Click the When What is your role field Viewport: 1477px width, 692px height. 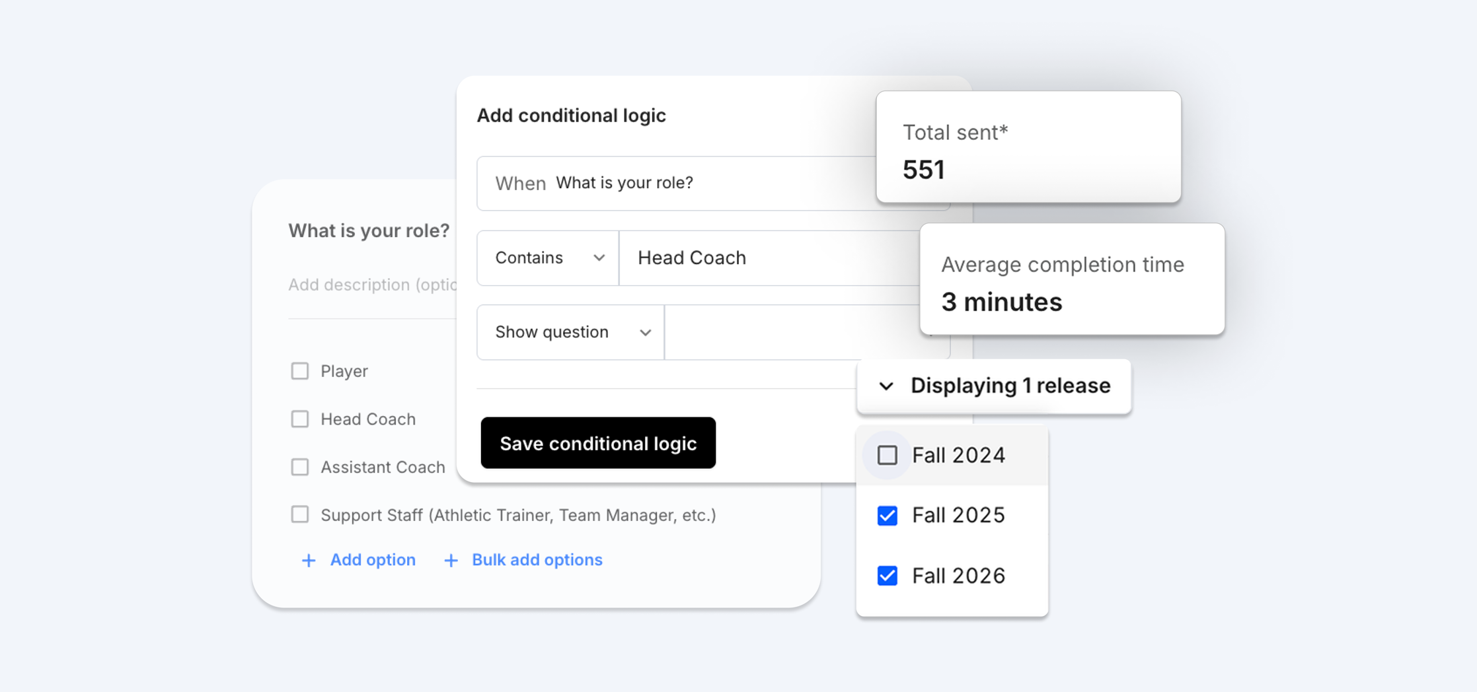(x=677, y=184)
